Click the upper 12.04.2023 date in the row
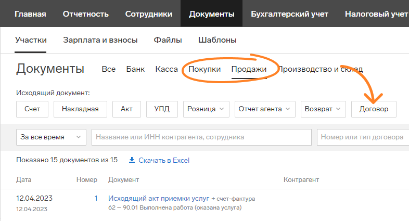This screenshot has width=409, height=221. pos(34,198)
